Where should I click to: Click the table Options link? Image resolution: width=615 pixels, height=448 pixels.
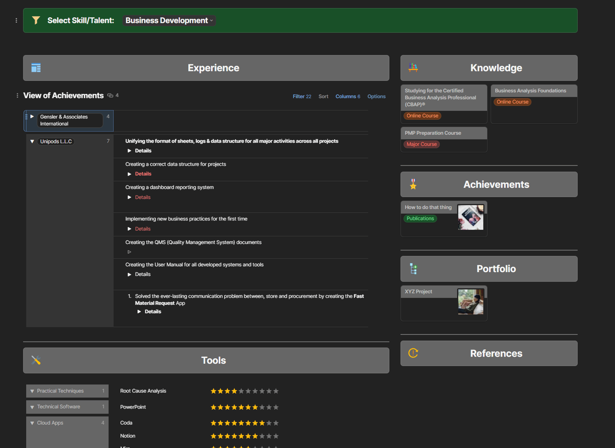click(376, 96)
